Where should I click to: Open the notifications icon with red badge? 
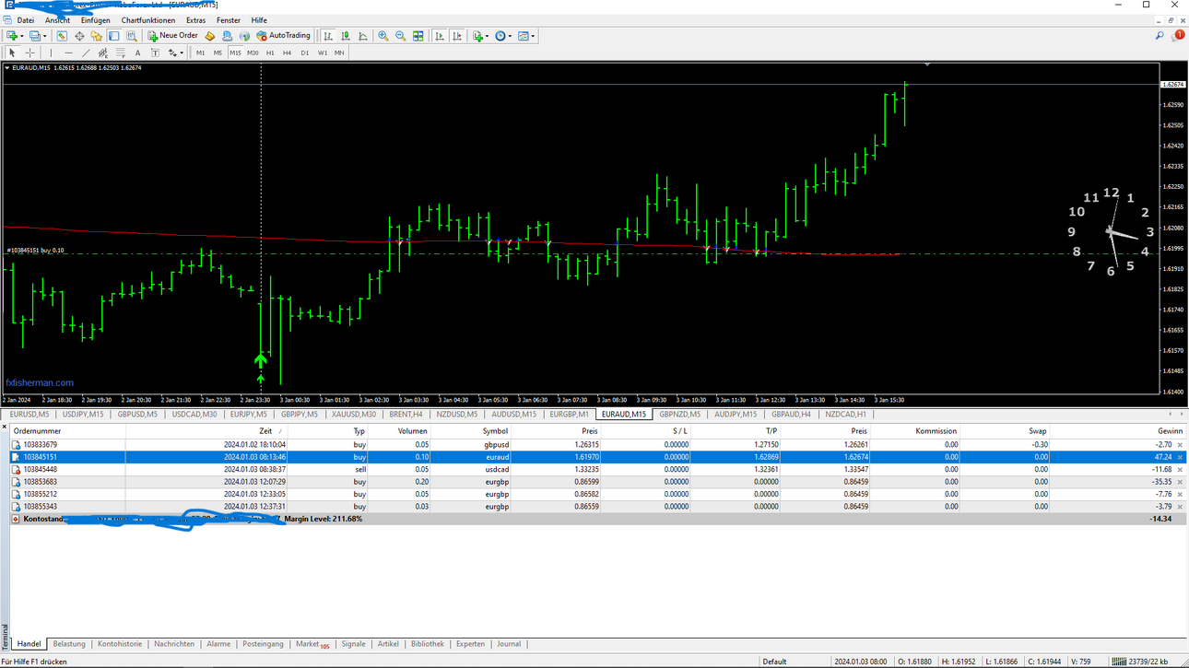coord(1177,36)
